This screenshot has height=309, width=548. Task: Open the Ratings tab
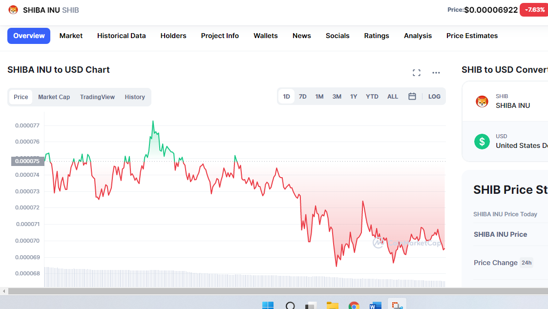(x=377, y=36)
